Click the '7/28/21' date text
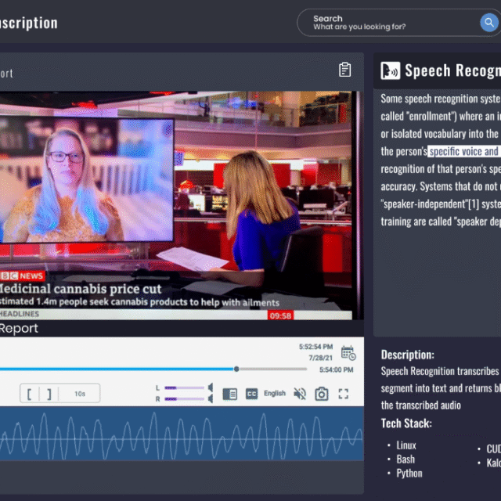The image size is (501, 501). pos(320,358)
